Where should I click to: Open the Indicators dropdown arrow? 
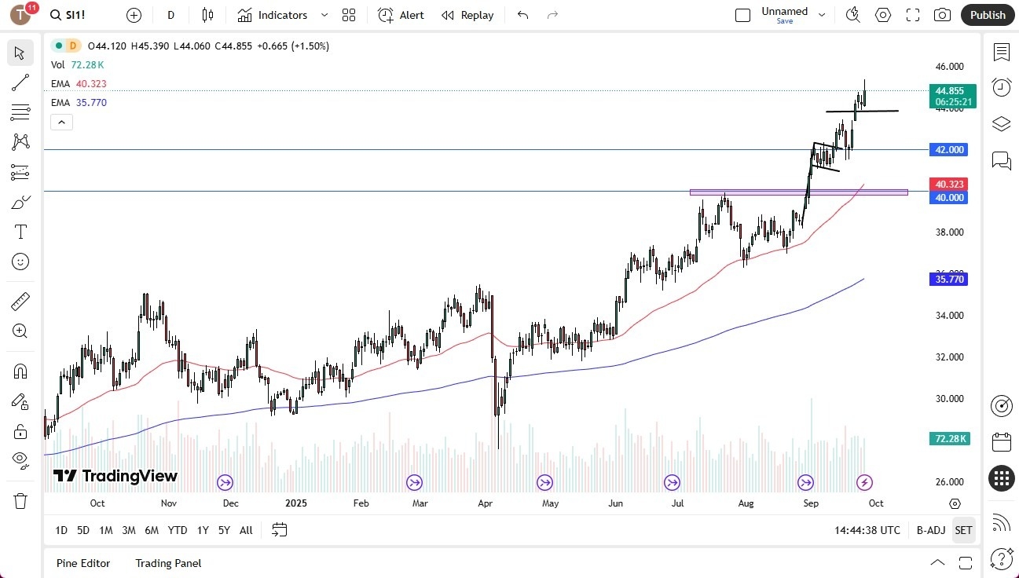pos(323,15)
